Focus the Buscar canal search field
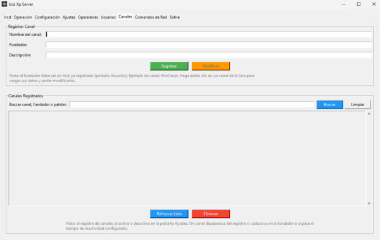Screen dimensions: 380x240 (x=192, y=104)
